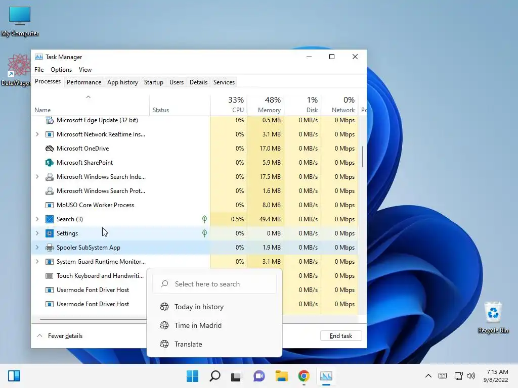Click the globe icon beside Time in Madrid
This screenshot has height=388, width=518.
pyautogui.click(x=164, y=326)
